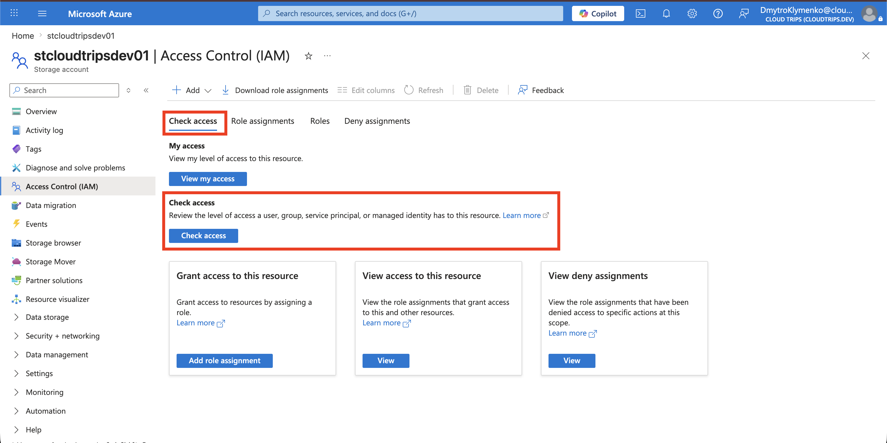Click the Delete trash toolbar item
This screenshot has width=887, height=443.
click(481, 90)
